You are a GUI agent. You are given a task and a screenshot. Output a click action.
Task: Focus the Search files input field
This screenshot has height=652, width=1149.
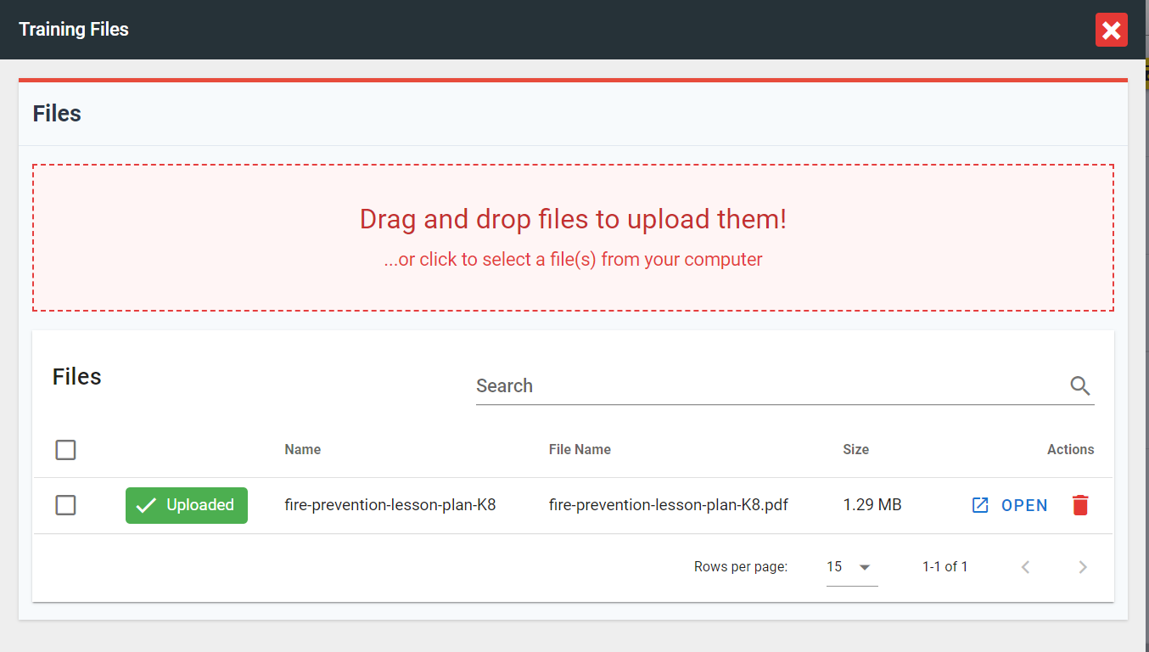pos(764,386)
